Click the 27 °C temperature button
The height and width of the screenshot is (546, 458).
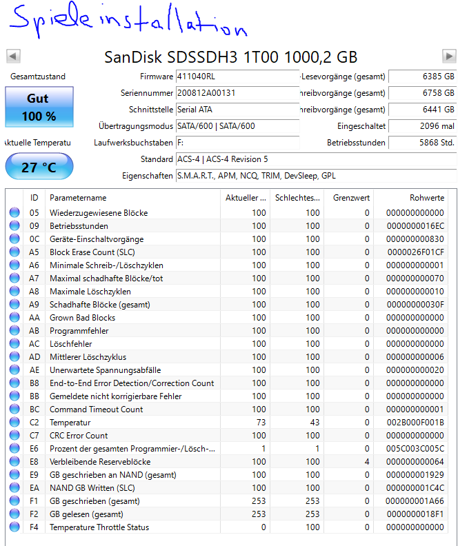[39, 167]
